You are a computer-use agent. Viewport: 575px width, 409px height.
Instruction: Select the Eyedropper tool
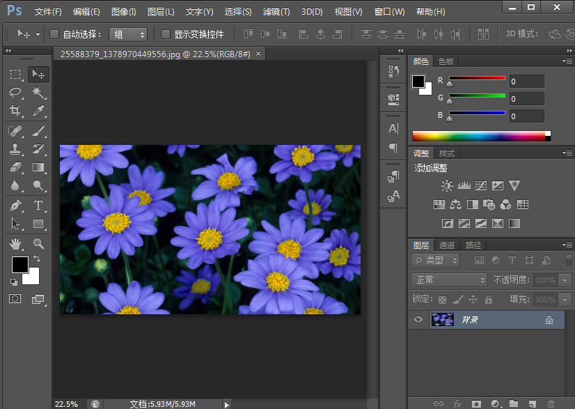pos(38,110)
